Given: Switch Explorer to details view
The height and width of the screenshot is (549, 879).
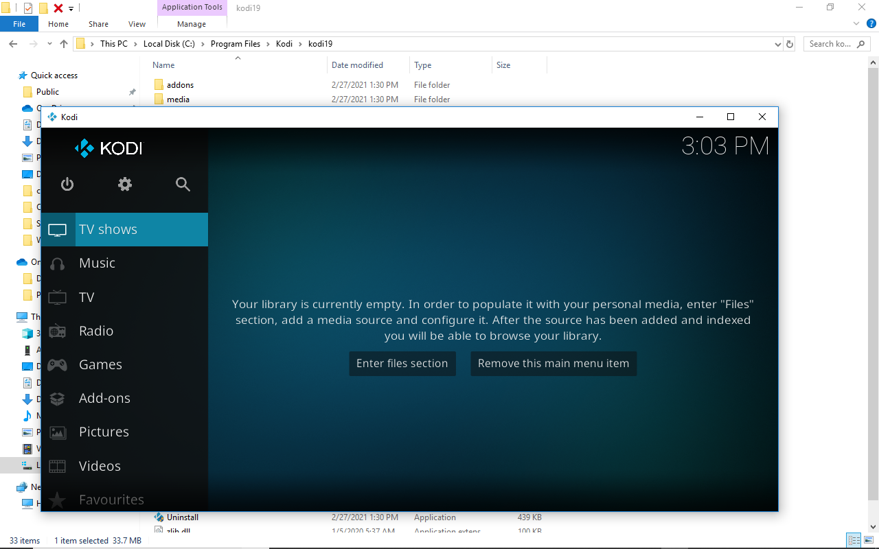Looking at the screenshot, I should (854, 540).
